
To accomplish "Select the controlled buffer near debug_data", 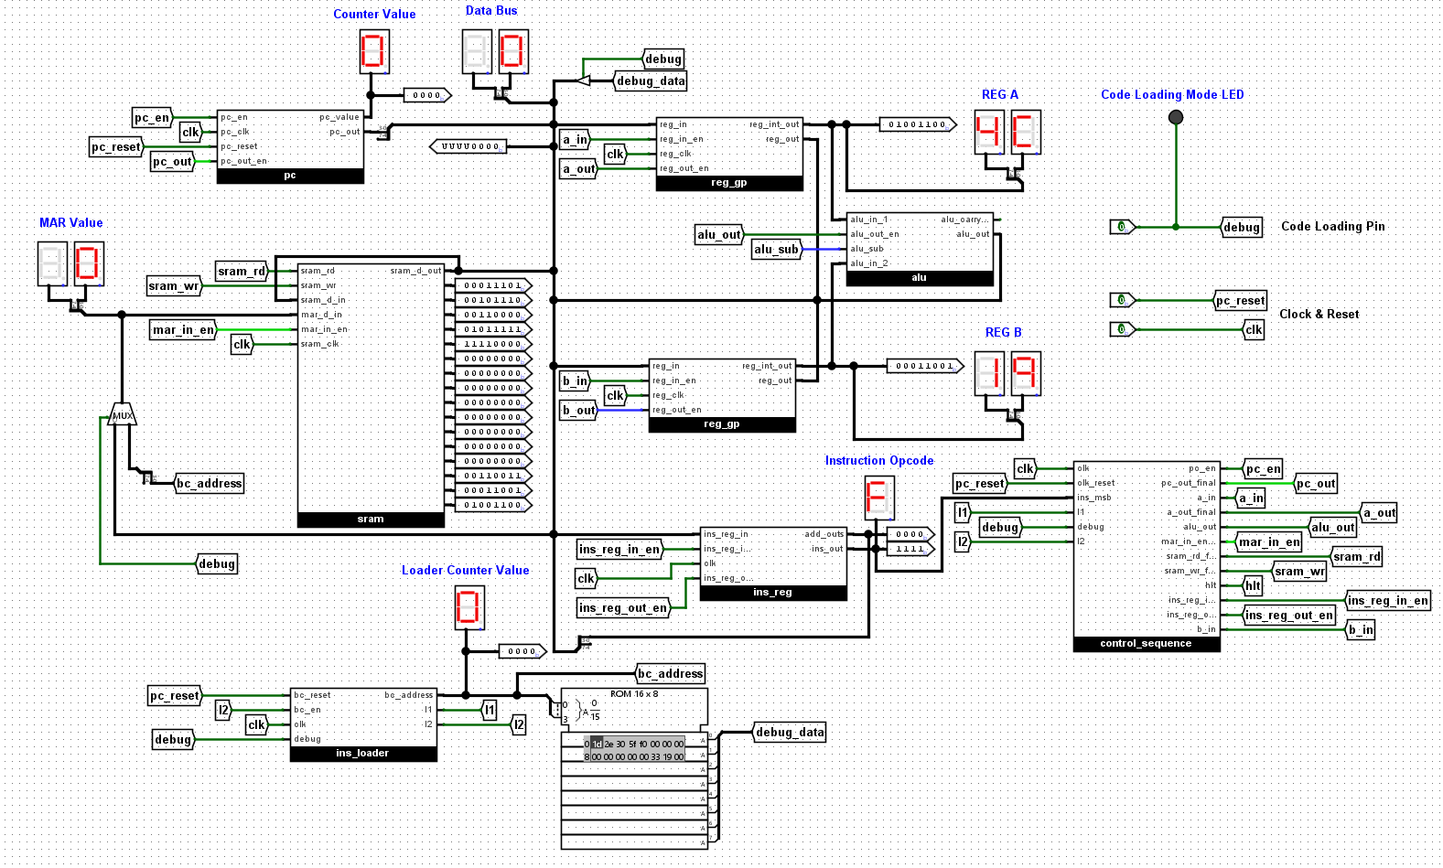I will (x=583, y=80).
